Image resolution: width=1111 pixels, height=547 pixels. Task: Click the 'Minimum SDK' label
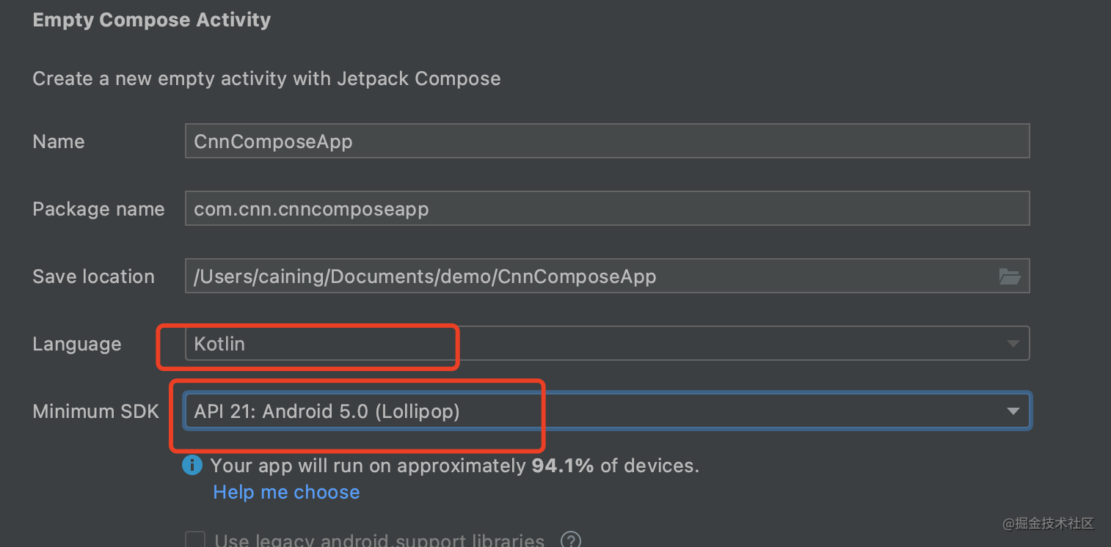(x=95, y=411)
